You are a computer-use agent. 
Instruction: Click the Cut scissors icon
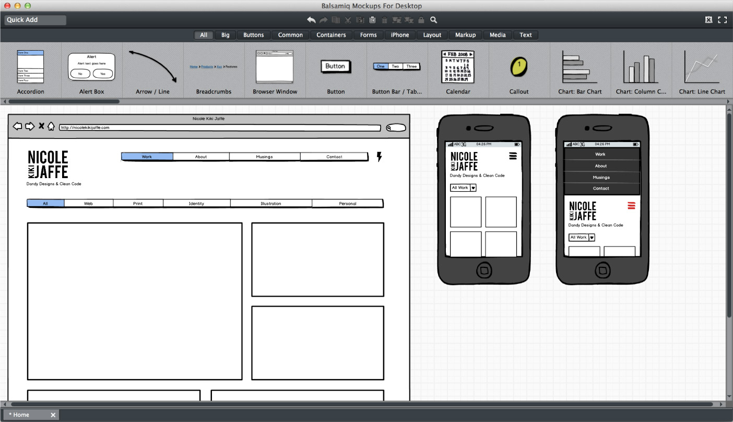348,20
